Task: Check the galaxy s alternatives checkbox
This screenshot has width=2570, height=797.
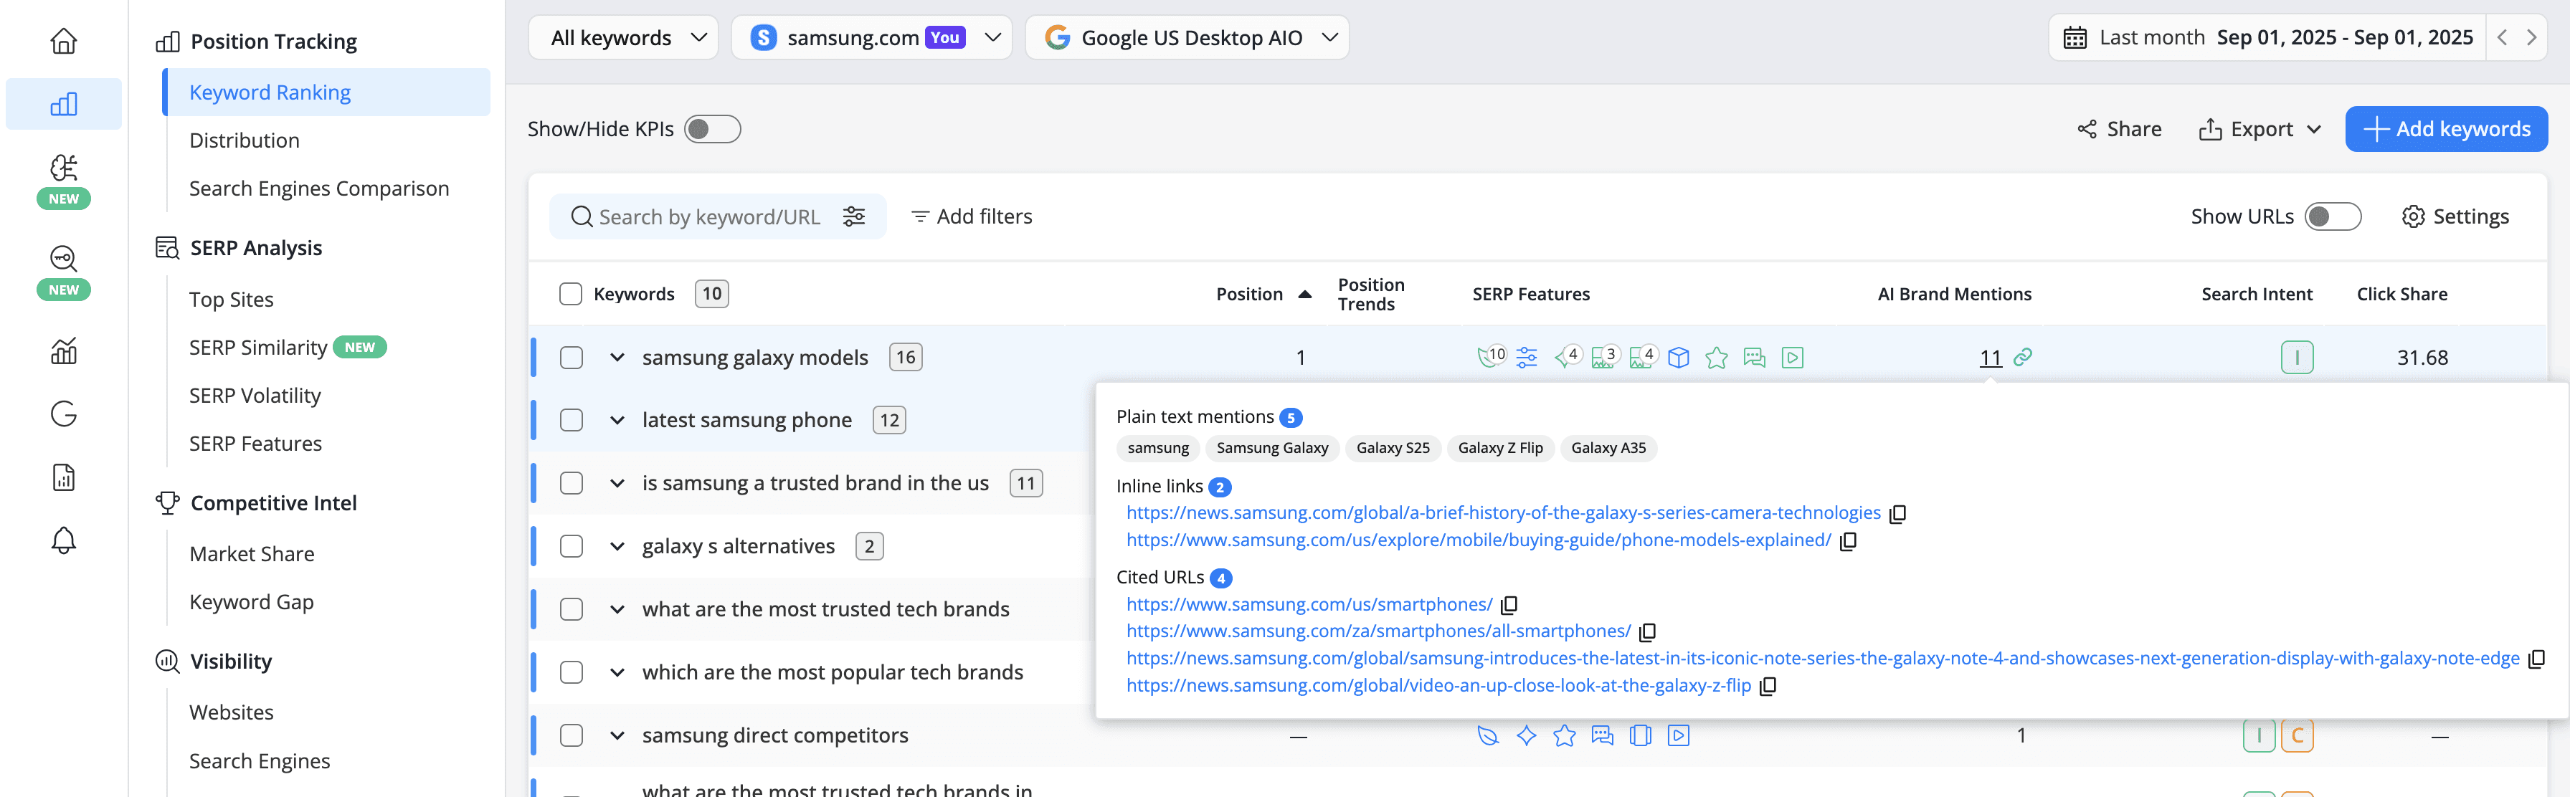Action: [571, 547]
